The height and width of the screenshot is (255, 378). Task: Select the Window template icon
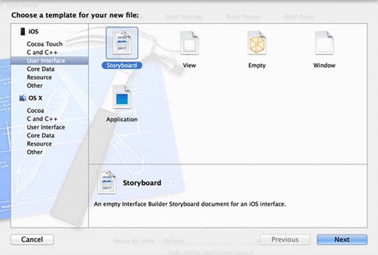324,43
